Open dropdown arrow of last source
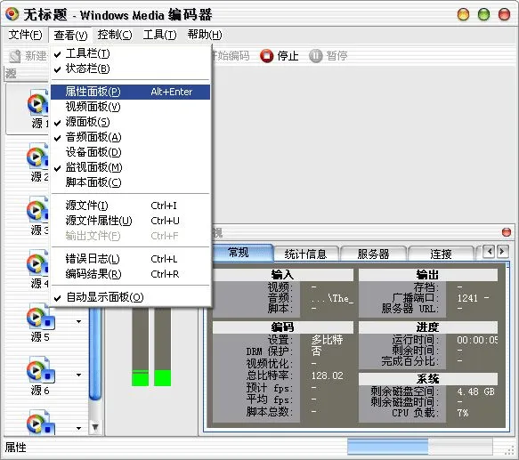The height and width of the screenshot is (460, 519). [78, 428]
